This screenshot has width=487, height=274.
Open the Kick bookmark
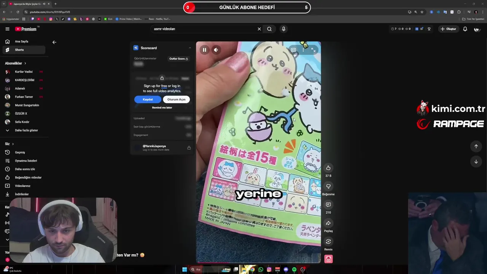pos(108,19)
